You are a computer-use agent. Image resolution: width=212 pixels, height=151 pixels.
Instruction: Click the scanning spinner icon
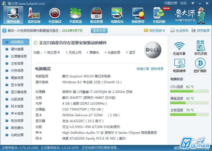[x=36, y=43]
